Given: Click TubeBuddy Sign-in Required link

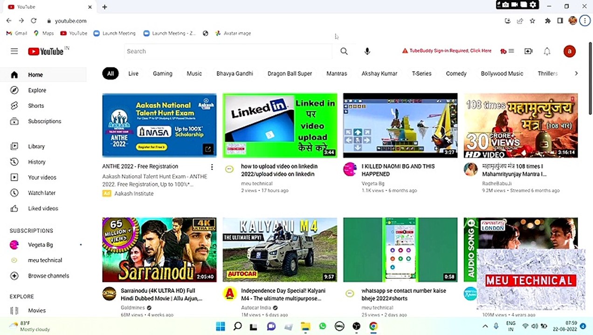Looking at the screenshot, I should [x=447, y=51].
